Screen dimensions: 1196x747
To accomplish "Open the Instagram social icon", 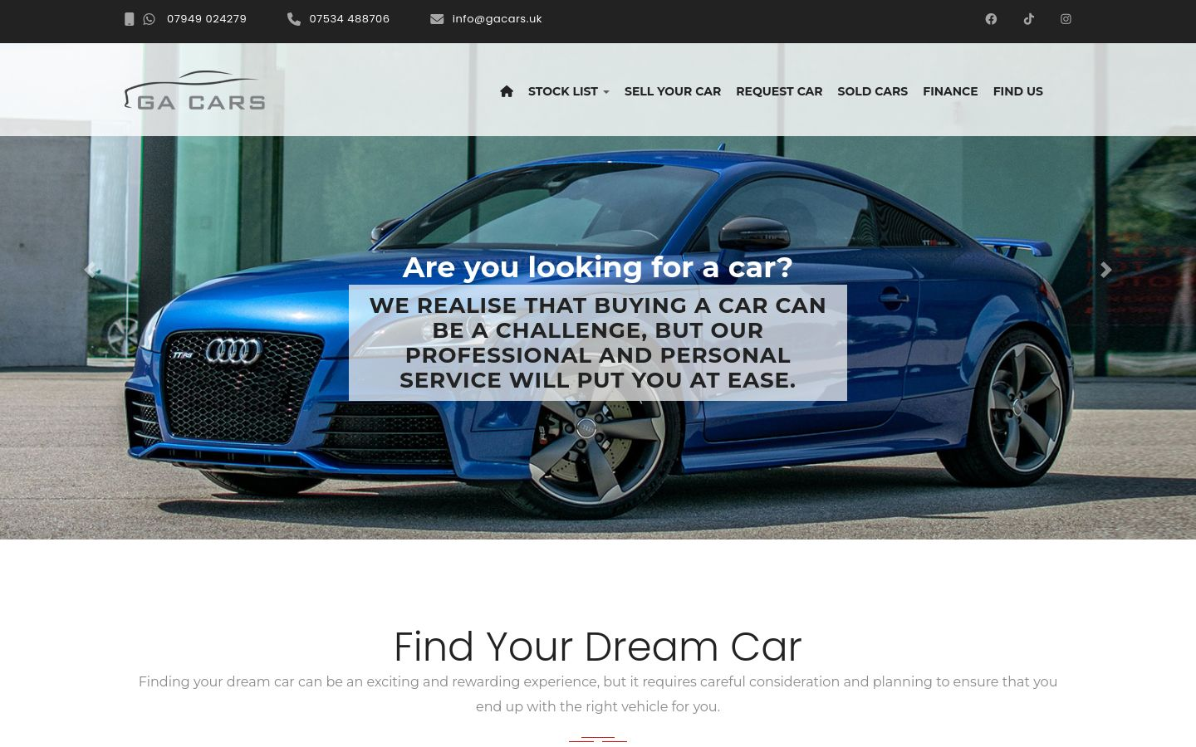I will [1066, 19].
